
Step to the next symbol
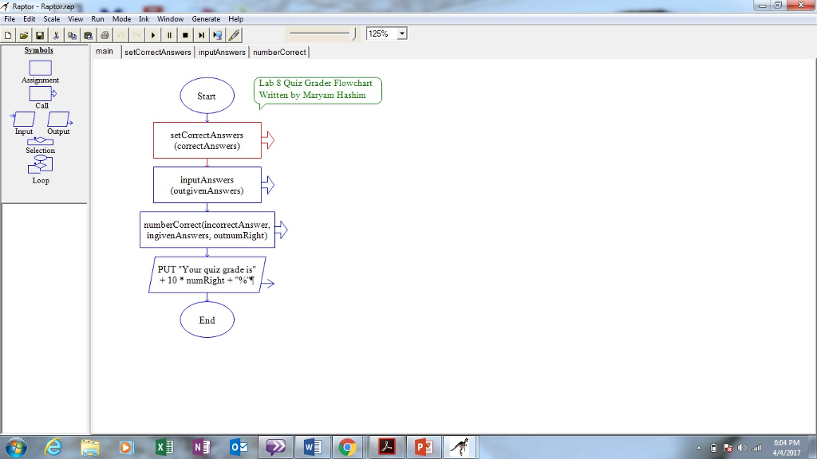(201, 34)
